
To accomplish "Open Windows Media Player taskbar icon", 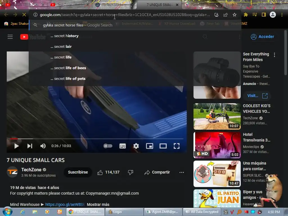I will [x=47, y=212].
